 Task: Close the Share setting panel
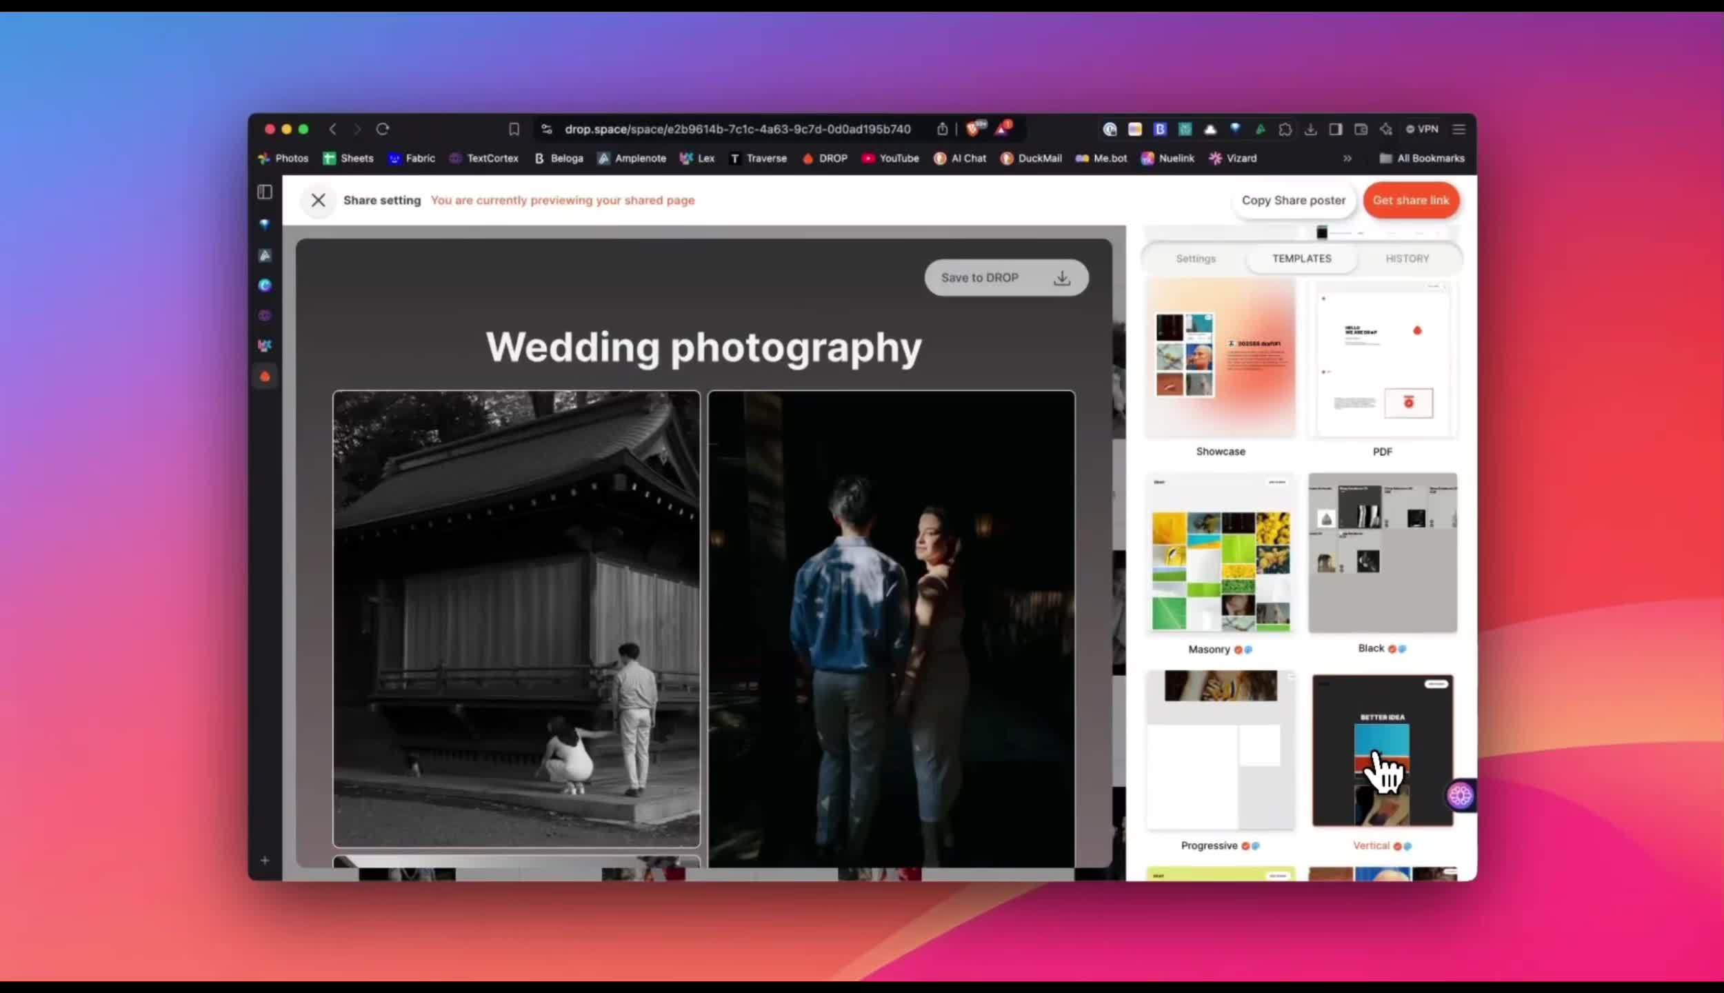point(318,200)
